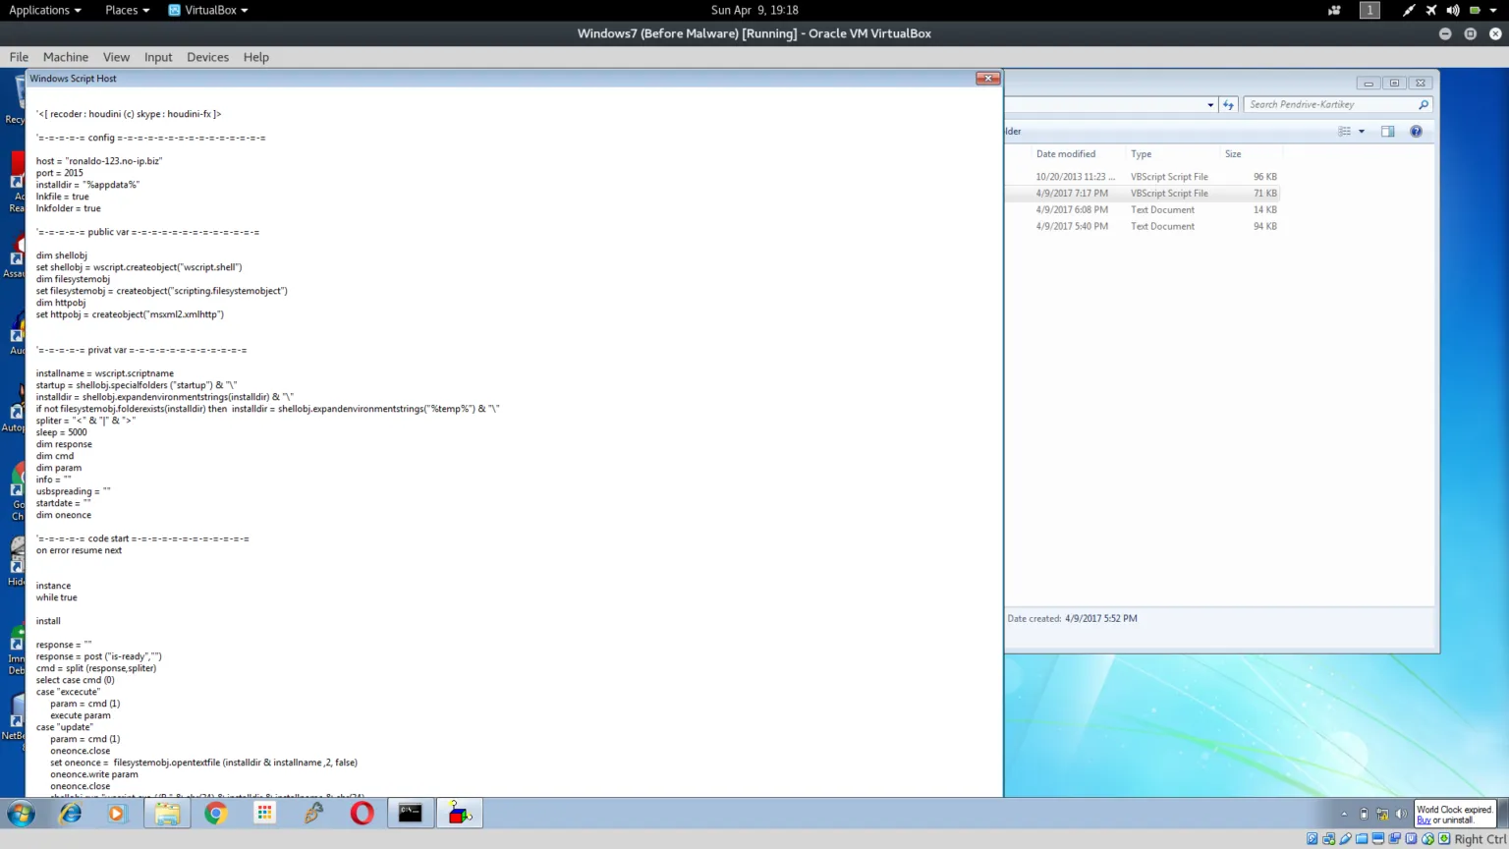This screenshot has height=849, width=1509.
Task: Click the Buy link in World Clock notice
Action: [1424, 821]
